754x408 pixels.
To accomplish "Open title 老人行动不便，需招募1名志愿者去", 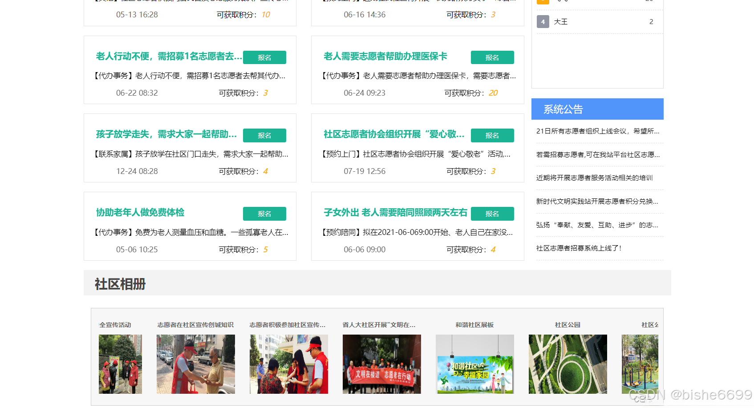I will tap(169, 57).
